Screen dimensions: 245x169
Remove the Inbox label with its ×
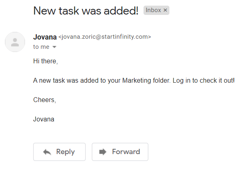point(165,10)
